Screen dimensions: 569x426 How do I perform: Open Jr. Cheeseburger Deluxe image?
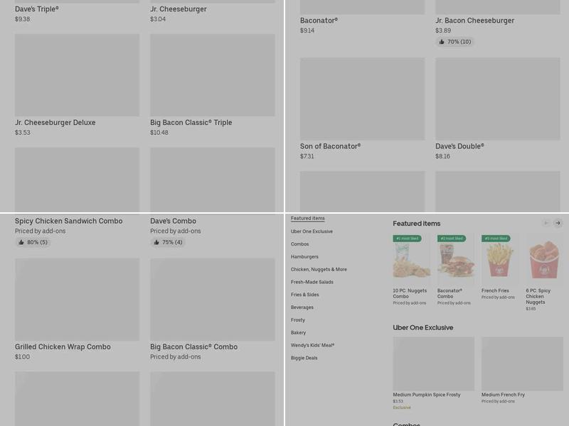[x=77, y=75]
